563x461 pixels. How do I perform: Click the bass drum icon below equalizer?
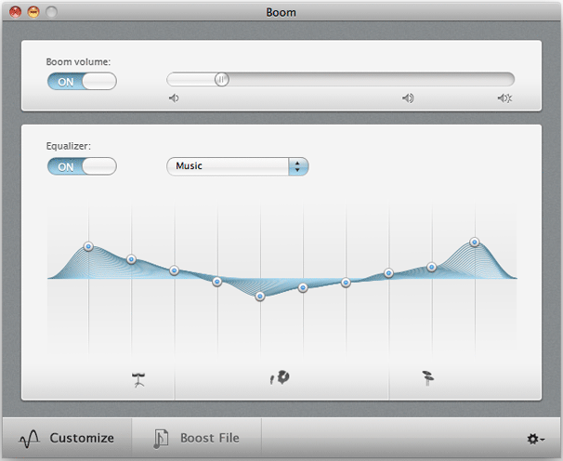(138, 380)
